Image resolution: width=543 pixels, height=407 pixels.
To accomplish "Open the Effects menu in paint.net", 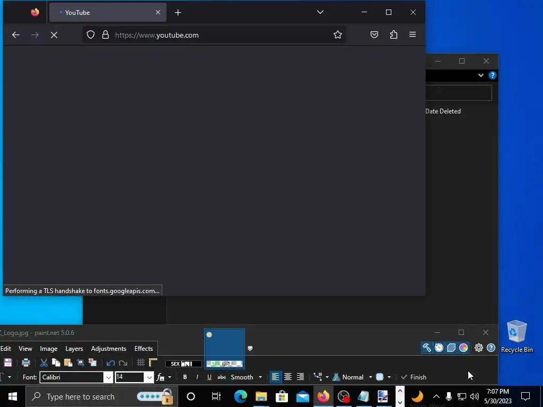I will [x=143, y=349].
